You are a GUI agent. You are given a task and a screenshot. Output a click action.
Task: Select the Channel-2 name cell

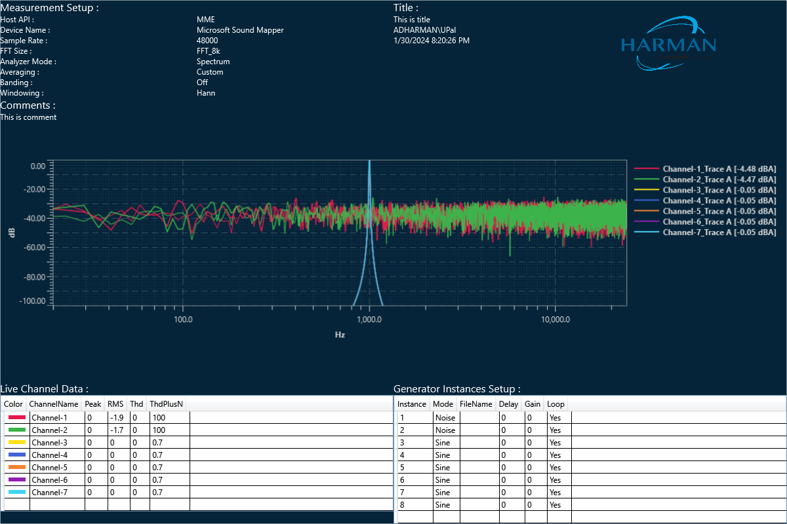[57, 430]
